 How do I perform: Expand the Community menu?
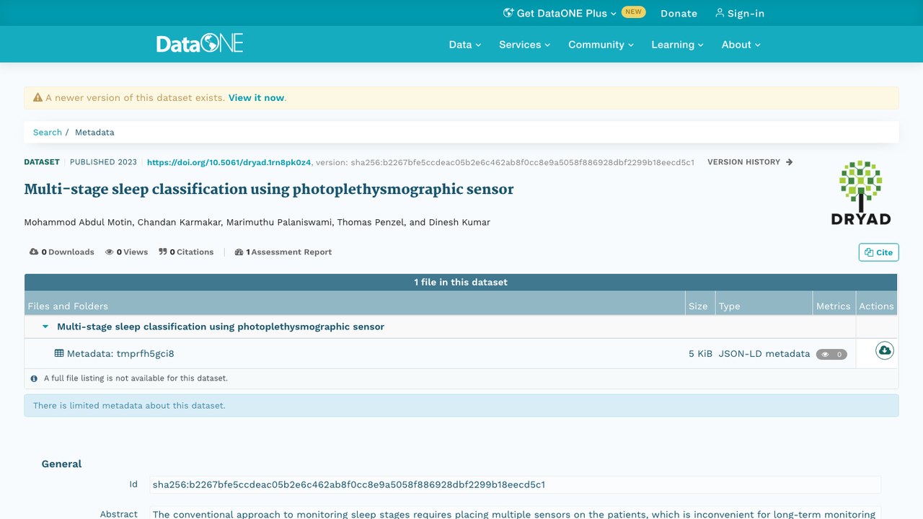pyautogui.click(x=601, y=45)
